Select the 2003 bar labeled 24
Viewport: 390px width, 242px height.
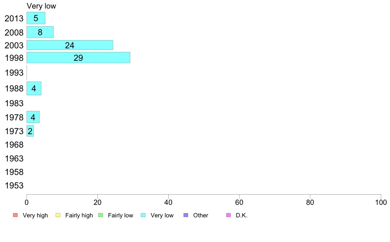point(70,45)
